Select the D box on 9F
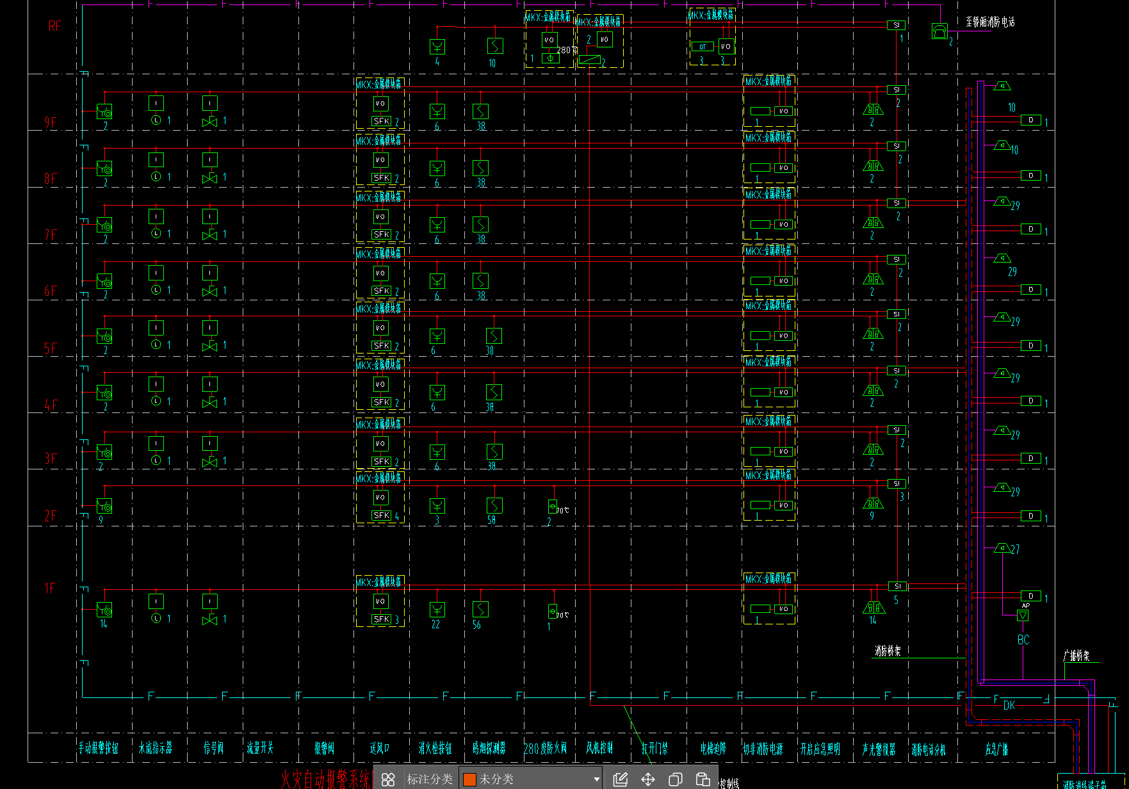This screenshot has height=789, width=1129. 1030,120
